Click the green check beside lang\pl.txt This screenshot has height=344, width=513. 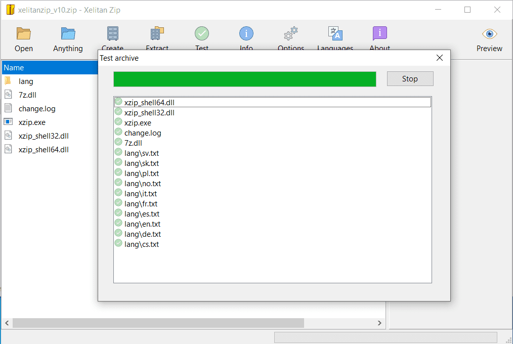tap(118, 173)
